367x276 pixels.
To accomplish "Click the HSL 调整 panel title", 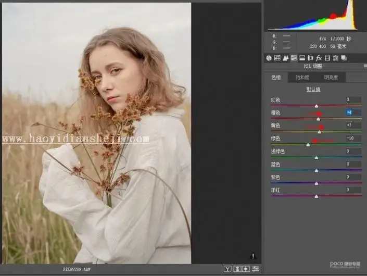I will coord(313,66).
